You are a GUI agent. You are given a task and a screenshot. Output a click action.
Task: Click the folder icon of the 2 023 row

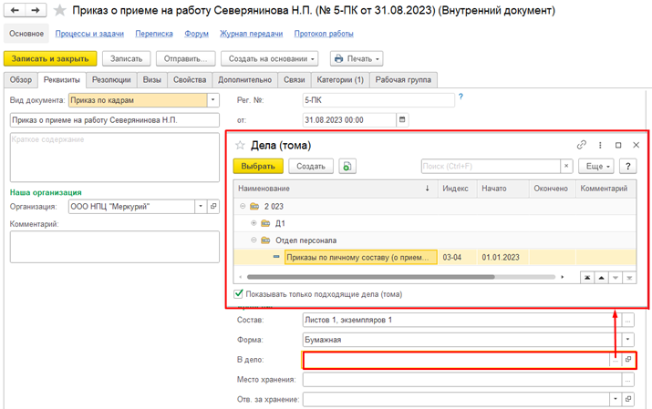254,207
